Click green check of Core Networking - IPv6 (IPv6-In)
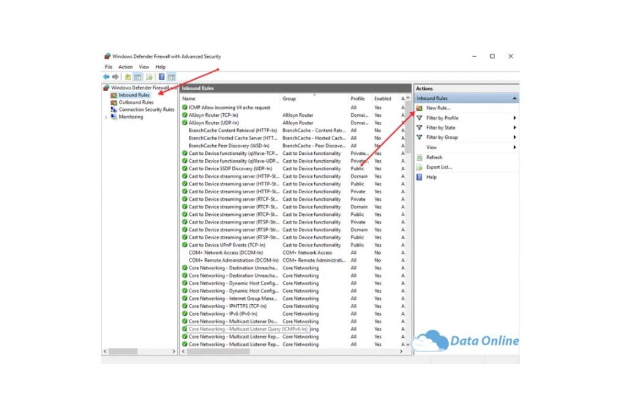626x418 pixels. pyautogui.click(x=185, y=314)
